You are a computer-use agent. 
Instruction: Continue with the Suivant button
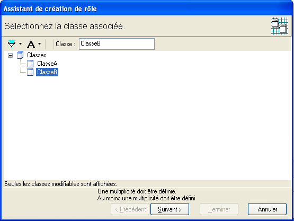(x=170, y=209)
